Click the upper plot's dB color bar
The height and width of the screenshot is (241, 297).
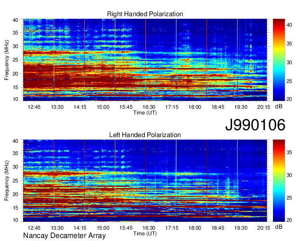[x=279, y=60]
